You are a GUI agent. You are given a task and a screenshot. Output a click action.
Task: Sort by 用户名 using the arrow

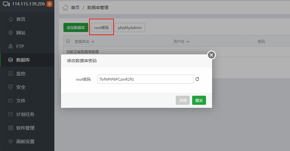tap(188, 41)
